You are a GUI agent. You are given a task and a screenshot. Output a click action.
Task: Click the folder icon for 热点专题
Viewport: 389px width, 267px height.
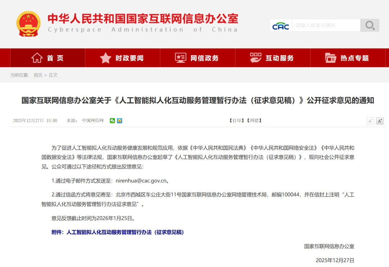point(330,58)
